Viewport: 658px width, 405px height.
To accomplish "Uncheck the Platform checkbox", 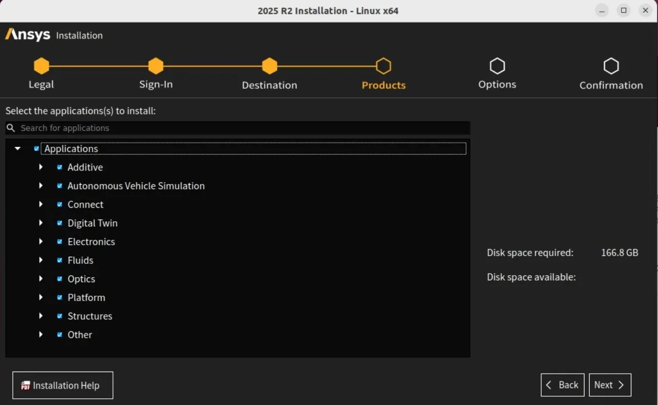I will pyautogui.click(x=60, y=298).
